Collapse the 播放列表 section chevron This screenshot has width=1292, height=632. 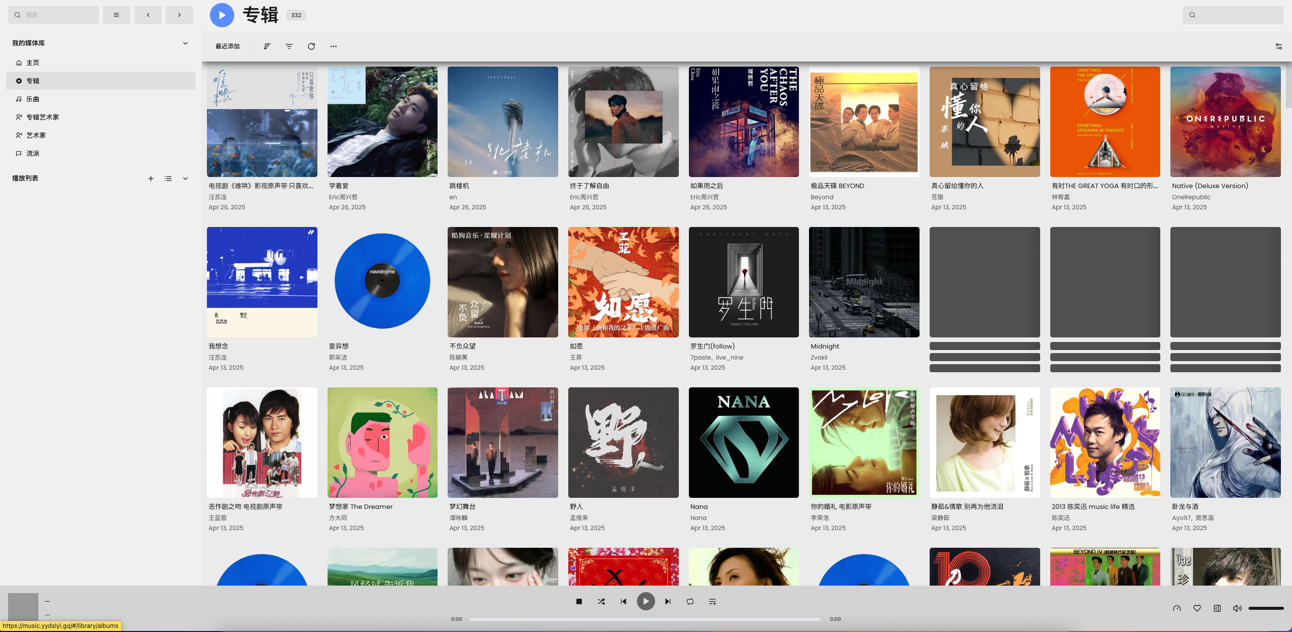[185, 179]
